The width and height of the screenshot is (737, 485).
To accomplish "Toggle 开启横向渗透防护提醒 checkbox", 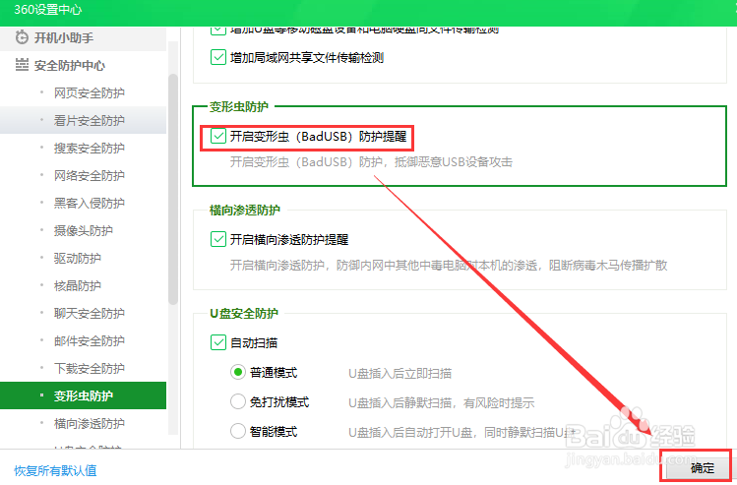I will tap(218, 239).
